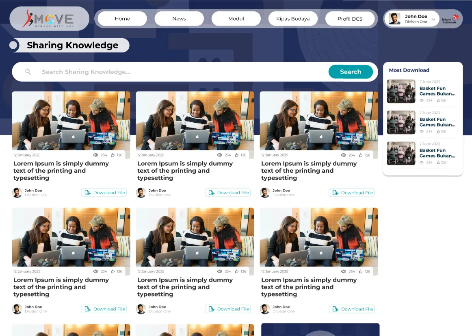Open the Profil DCS page
This screenshot has height=336, width=472.
[350, 19]
